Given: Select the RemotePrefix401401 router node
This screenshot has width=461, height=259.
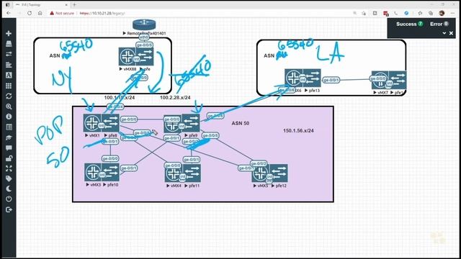Looking at the screenshot, I should 144,24.
